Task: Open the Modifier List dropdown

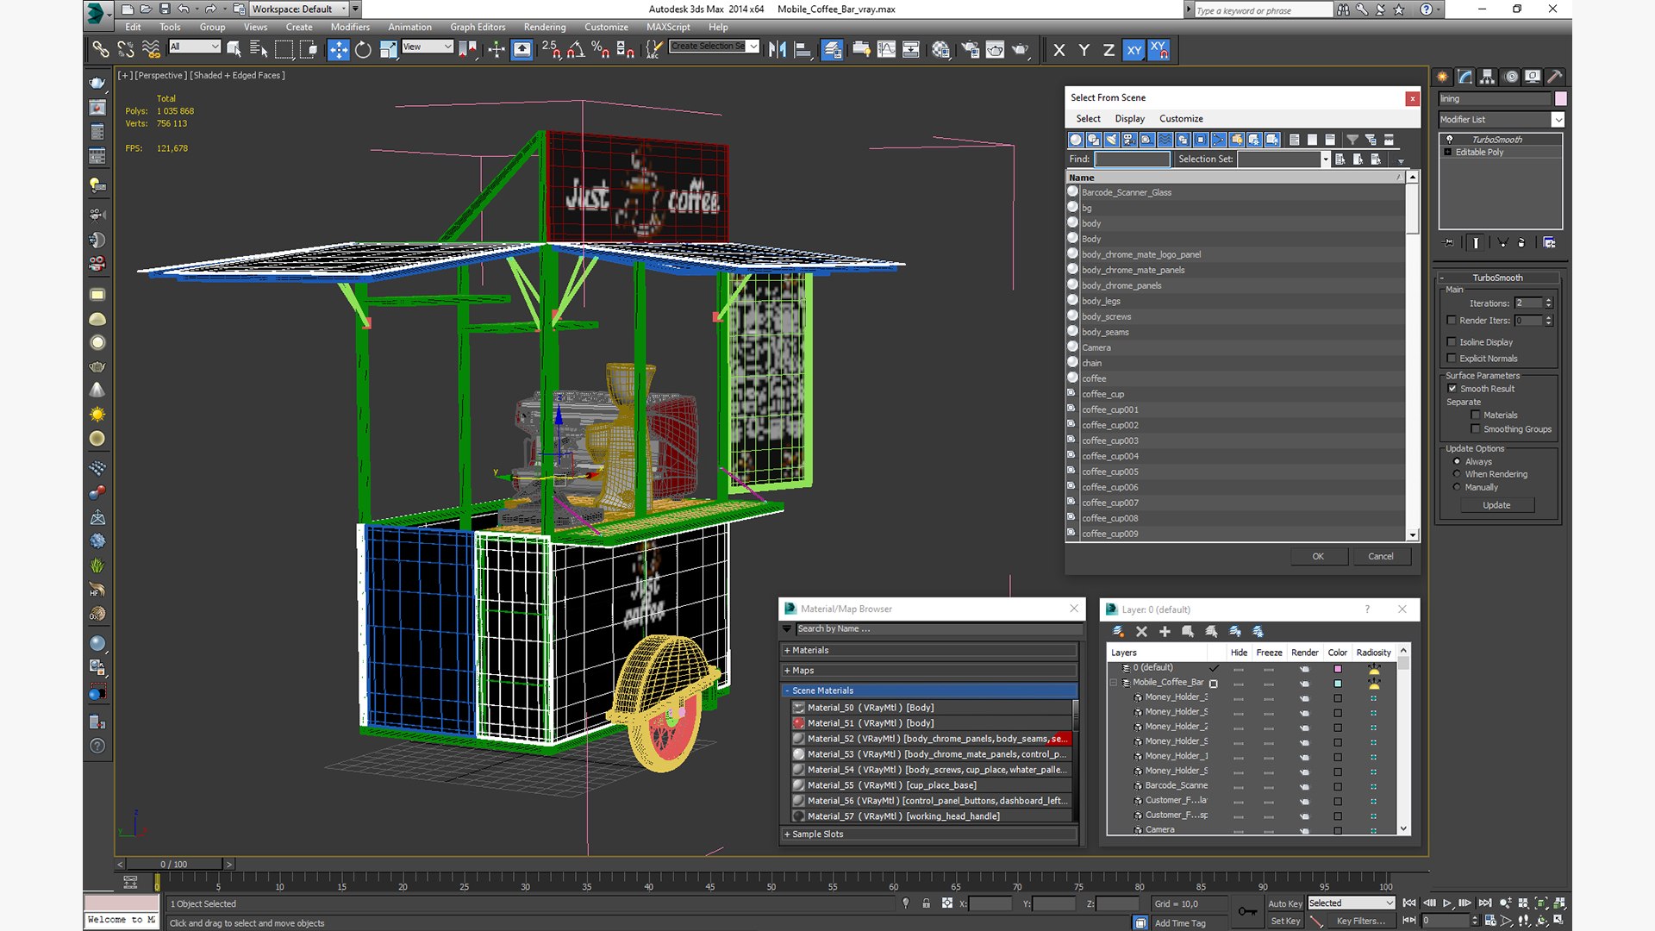Action: point(1501,120)
